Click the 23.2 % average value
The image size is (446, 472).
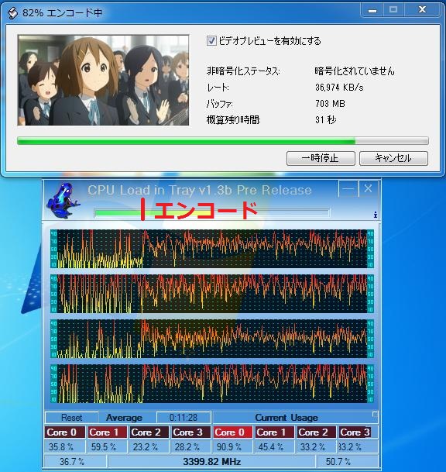tap(146, 446)
